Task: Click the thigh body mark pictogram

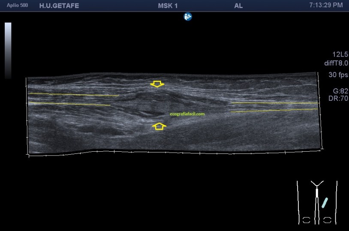Action: click(317, 202)
